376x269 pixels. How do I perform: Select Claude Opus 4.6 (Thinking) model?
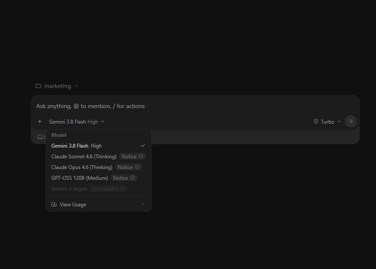(x=98, y=167)
